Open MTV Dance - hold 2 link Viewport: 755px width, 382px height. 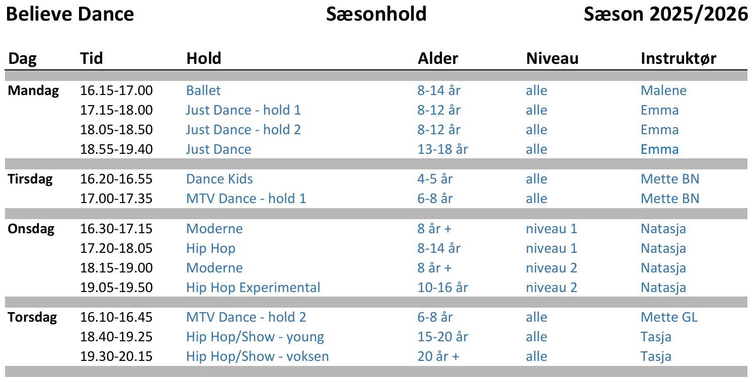pos(246,317)
